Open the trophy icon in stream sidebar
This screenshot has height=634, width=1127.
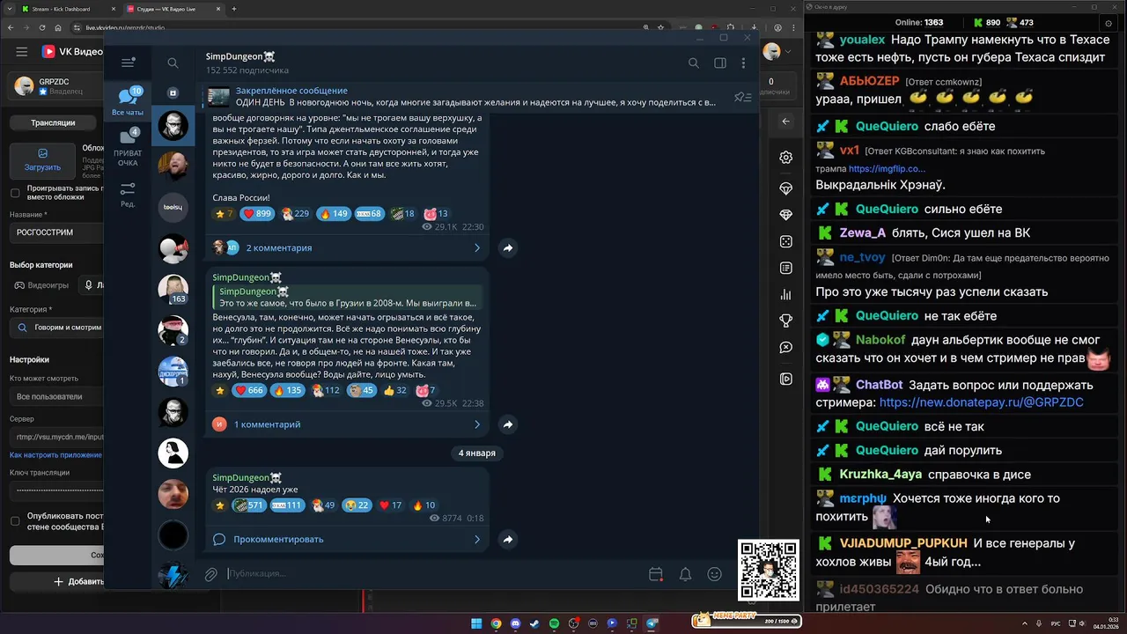(x=786, y=321)
